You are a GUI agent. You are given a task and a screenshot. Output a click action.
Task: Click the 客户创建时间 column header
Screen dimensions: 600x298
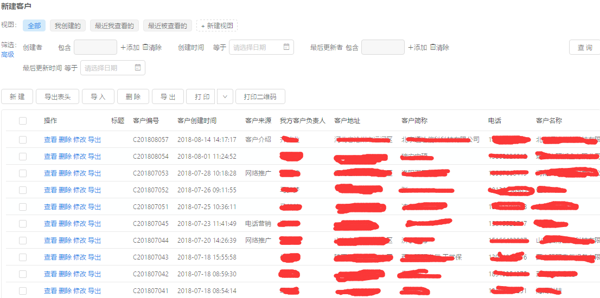pos(197,121)
